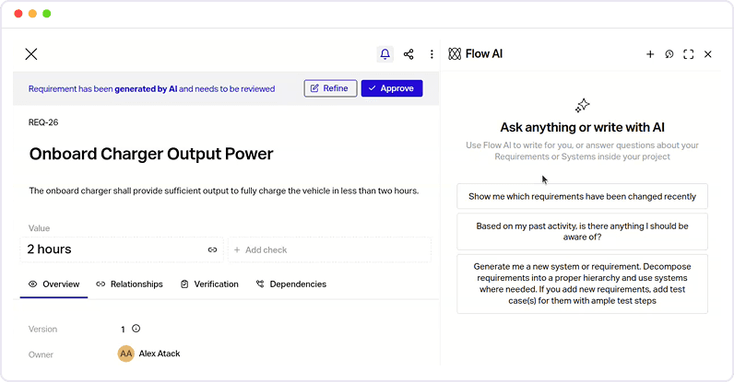Expand Flow AI panel to fullscreen

coord(689,54)
